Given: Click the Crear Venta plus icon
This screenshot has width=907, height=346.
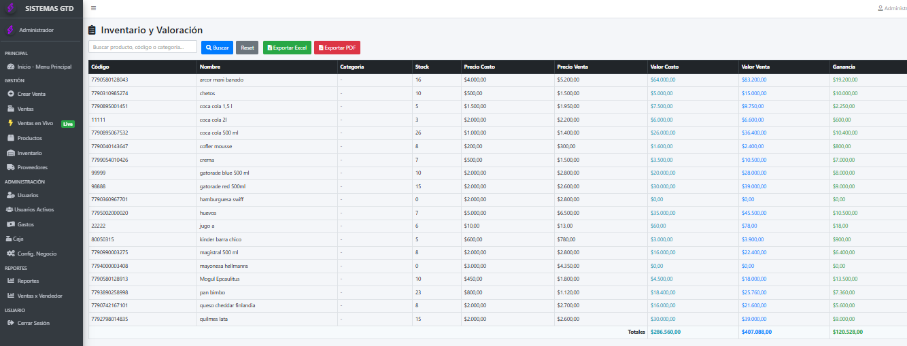Looking at the screenshot, I should (11, 94).
